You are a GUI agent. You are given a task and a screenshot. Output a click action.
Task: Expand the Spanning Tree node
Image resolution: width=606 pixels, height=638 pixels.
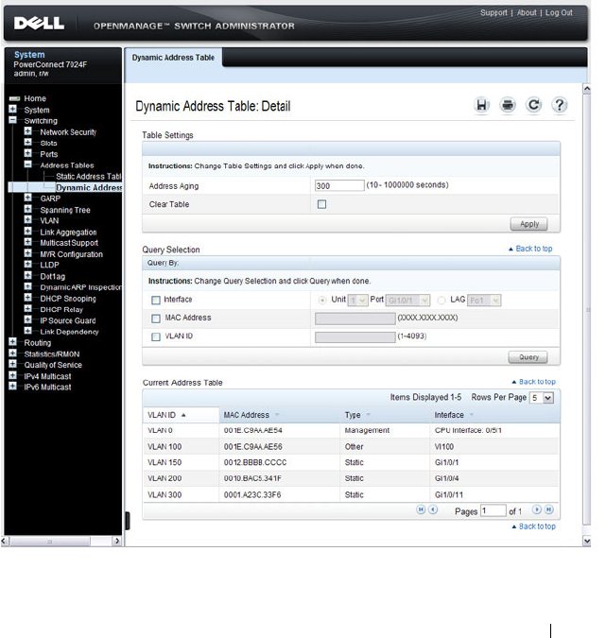27,209
